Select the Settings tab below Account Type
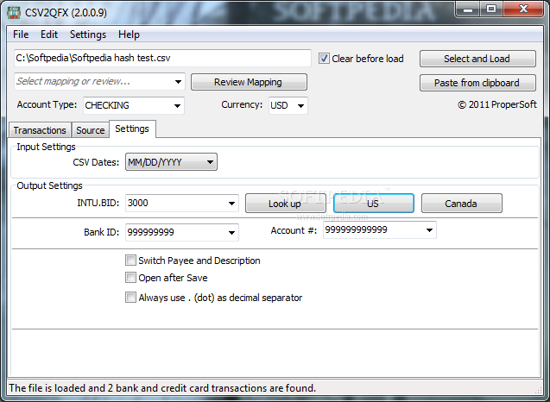The image size is (550, 402). (x=132, y=129)
